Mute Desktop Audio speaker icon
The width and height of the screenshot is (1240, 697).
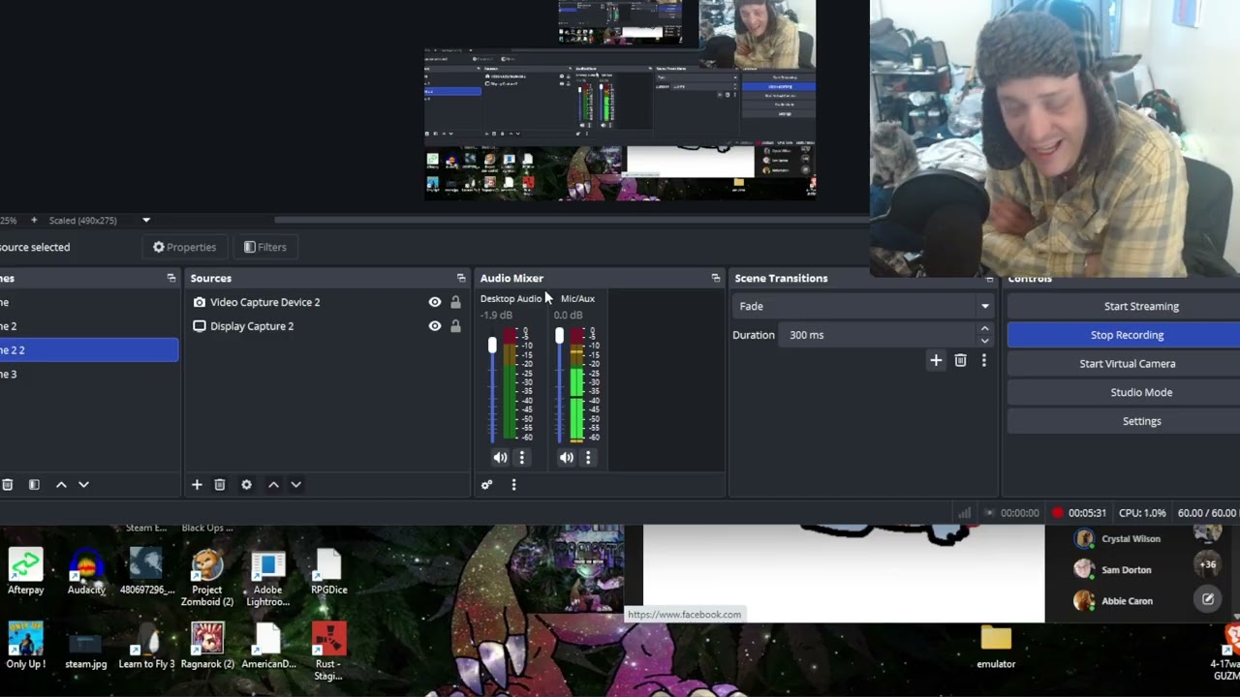[x=500, y=457]
